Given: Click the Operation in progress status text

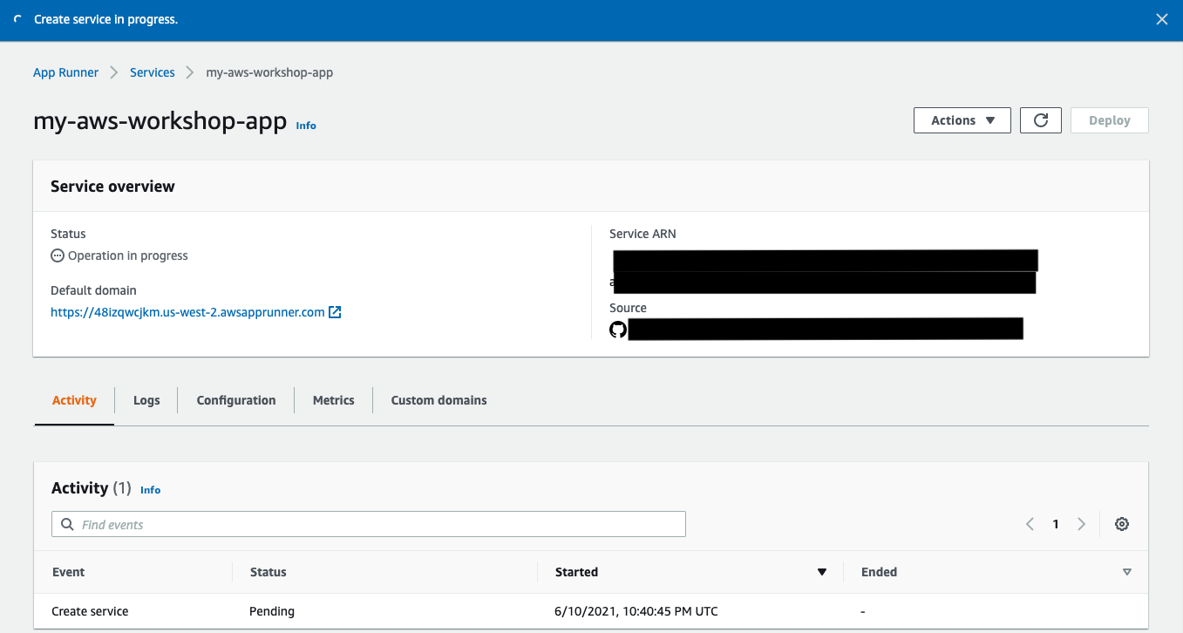Looking at the screenshot, I should pyautogui.click(x=128, y=255).
